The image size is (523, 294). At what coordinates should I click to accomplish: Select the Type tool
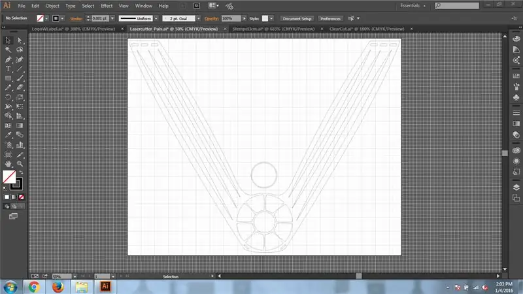click(x=8, y=69)
